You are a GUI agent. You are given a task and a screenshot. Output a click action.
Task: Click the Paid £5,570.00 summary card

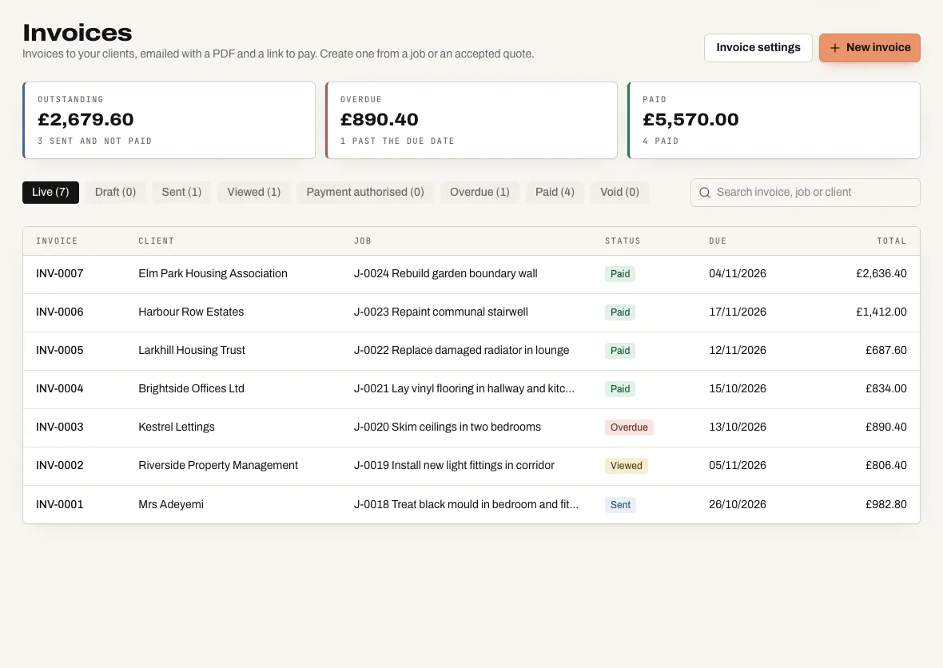774,120
